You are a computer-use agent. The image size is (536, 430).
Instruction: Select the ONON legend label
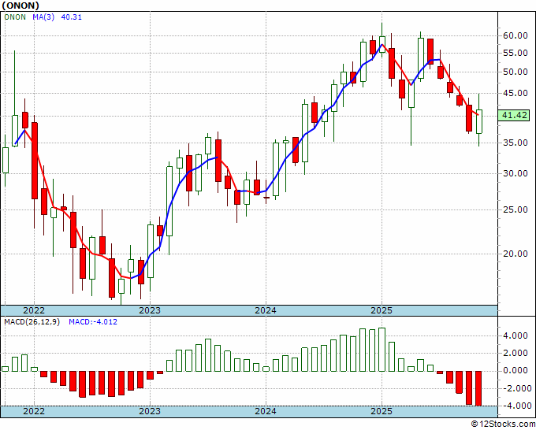pos(15,17)
